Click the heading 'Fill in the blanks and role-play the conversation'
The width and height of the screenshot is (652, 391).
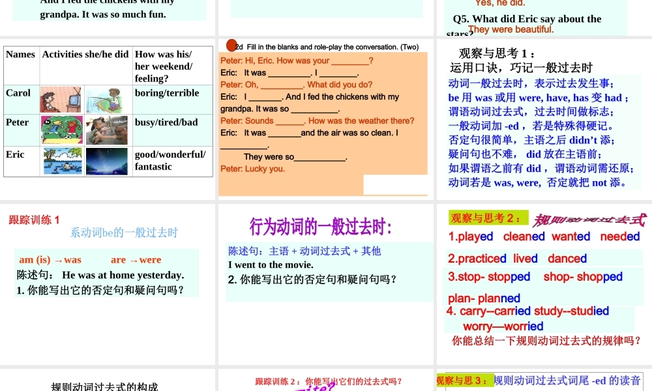pyautogui.click(x=323, y=47)
